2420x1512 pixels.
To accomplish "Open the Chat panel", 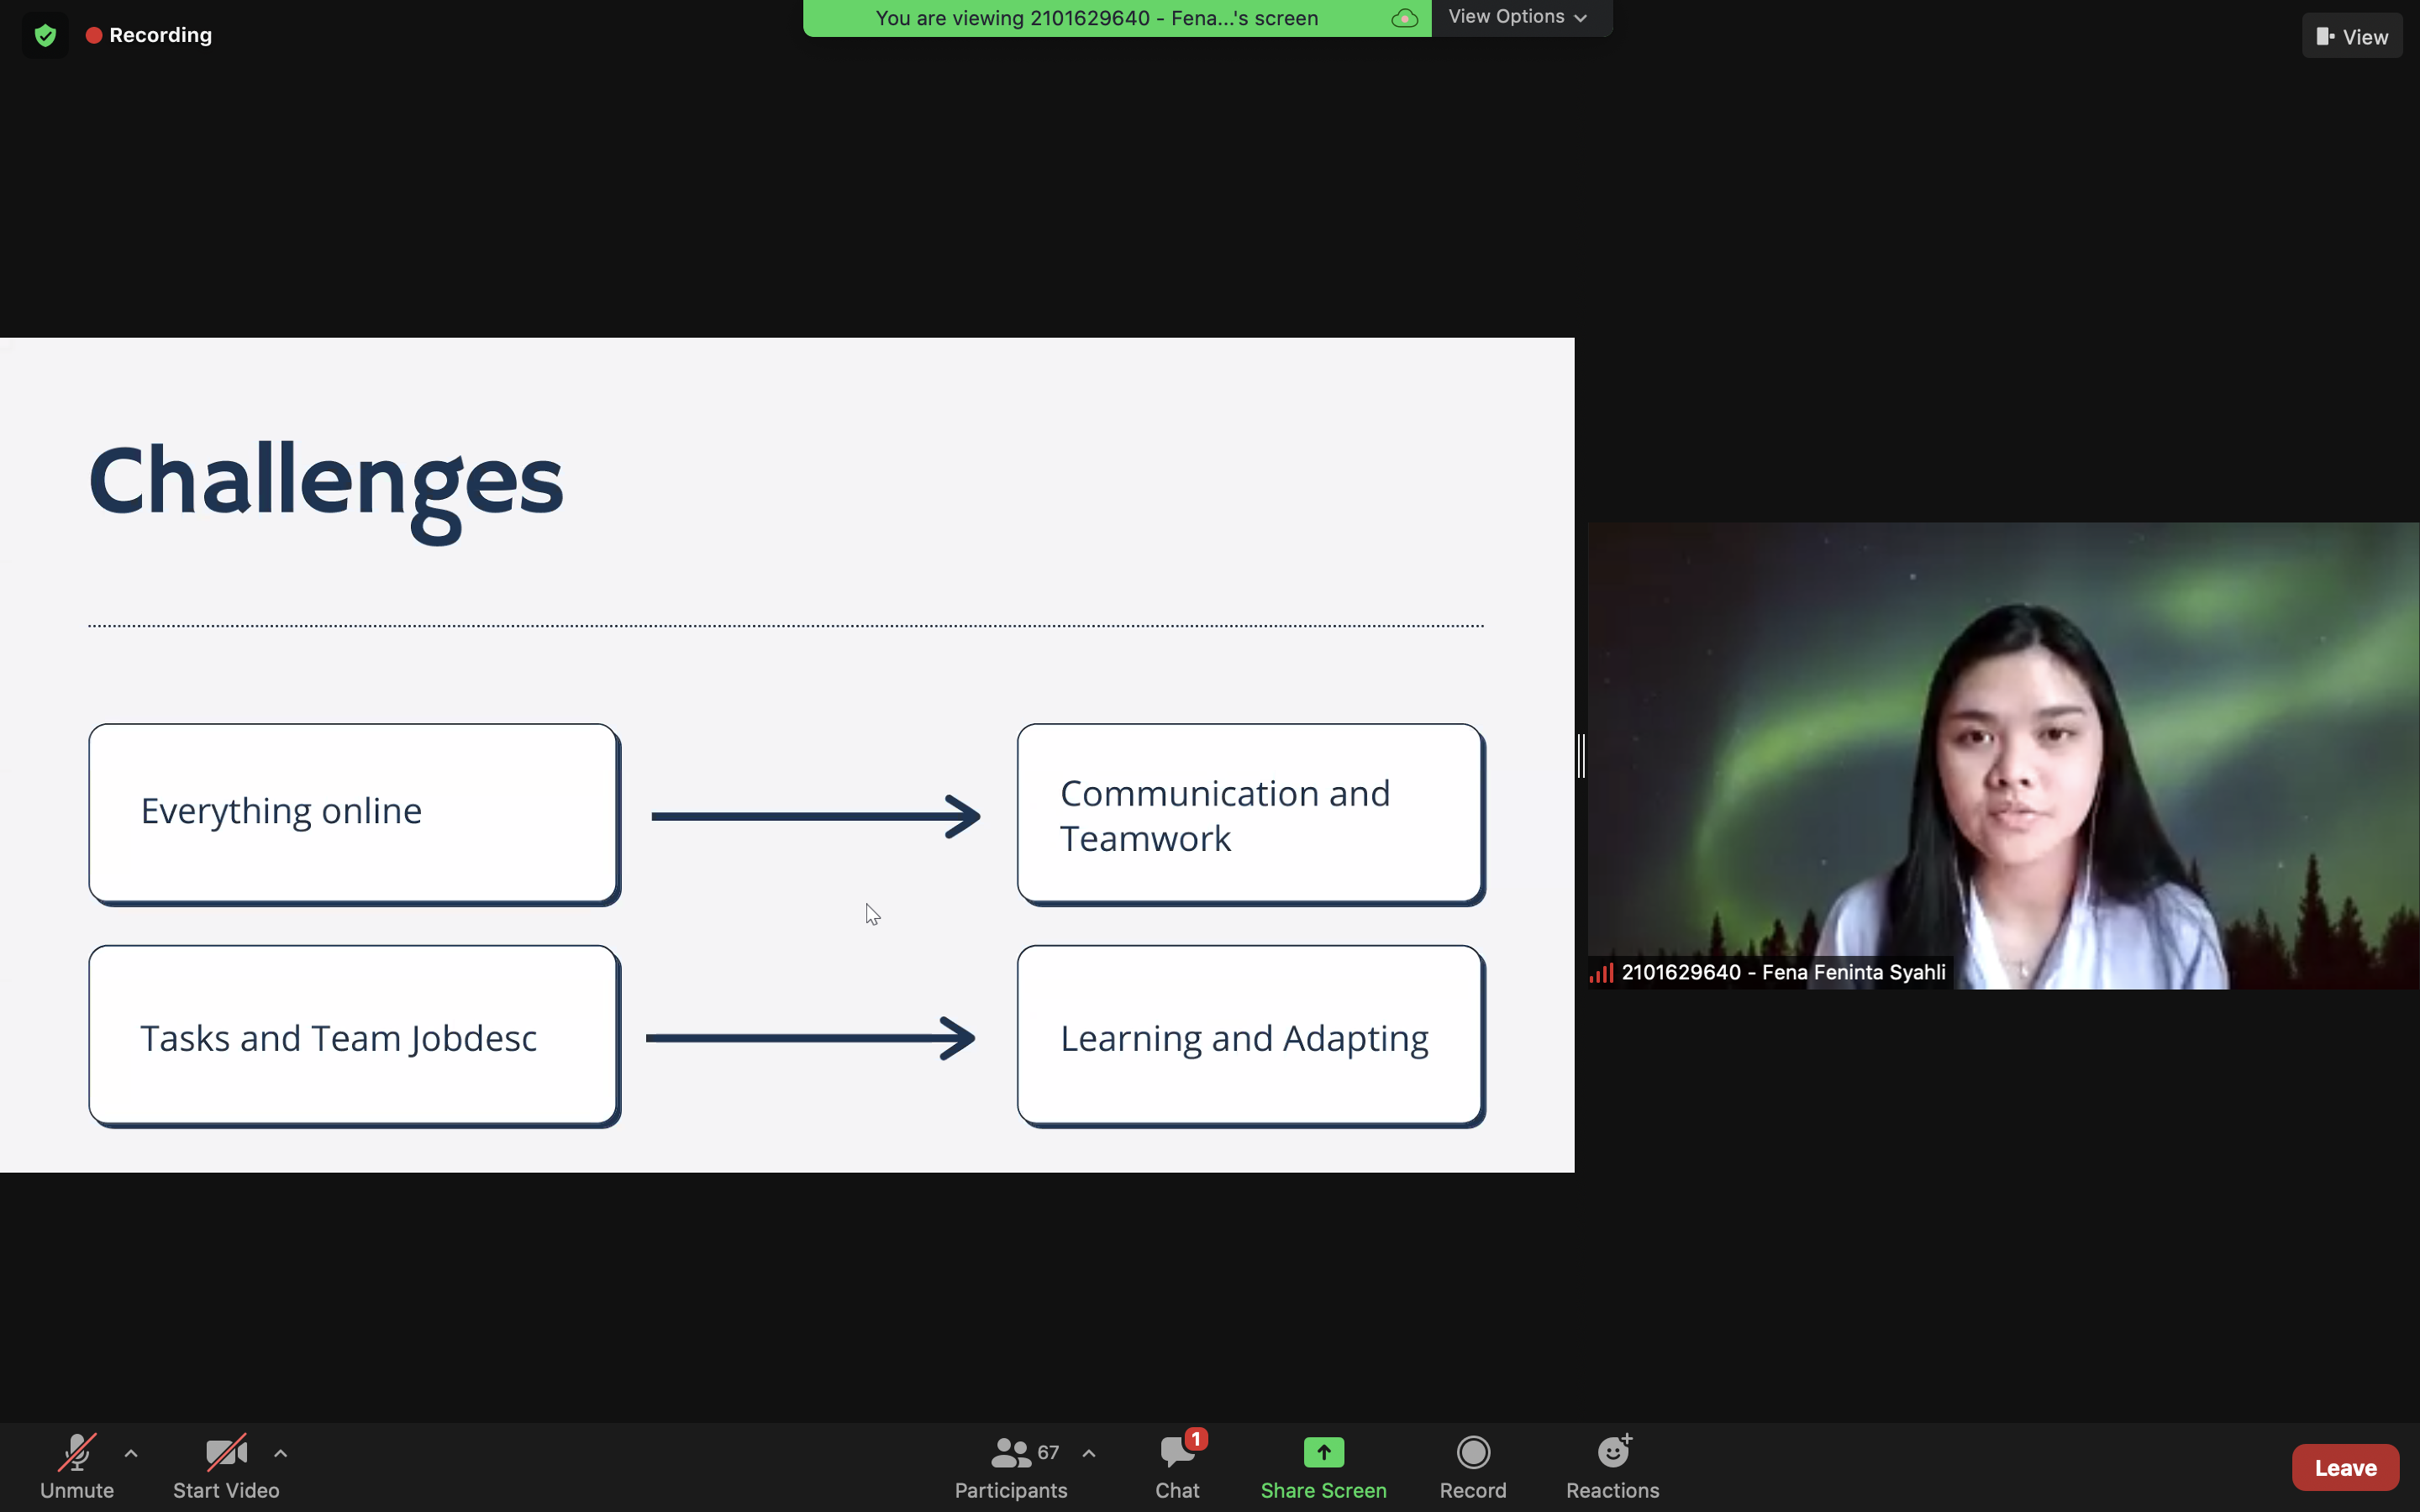I will (x=1177, y=1466).
